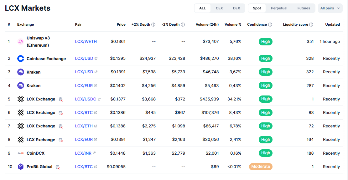Select the Spot market type
348x180 pixels.
pos(257,8)
